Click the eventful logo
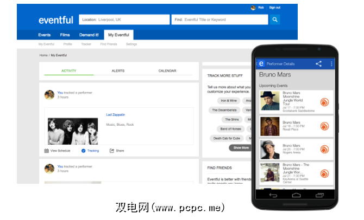The image size is (364, 220). pyautogui.click(x=56, y=20)
